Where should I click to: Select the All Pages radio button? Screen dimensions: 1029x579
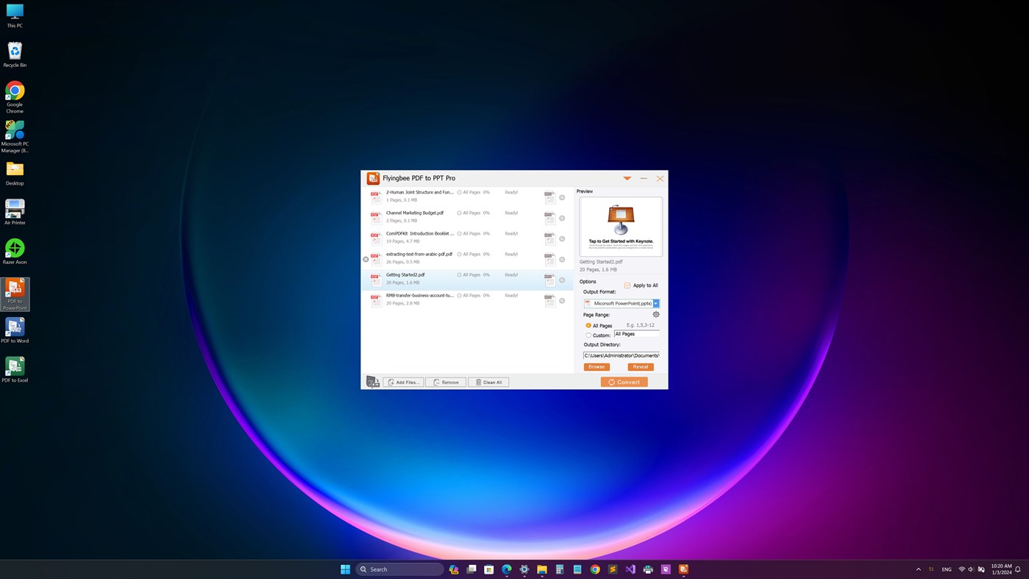coord(588,325)
